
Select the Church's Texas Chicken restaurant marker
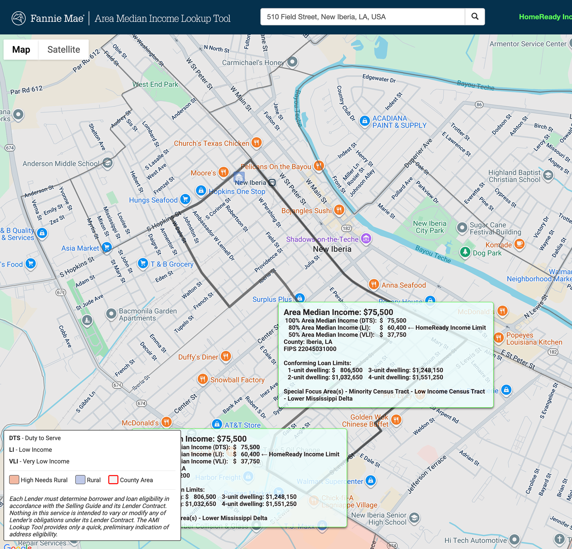tap(256, 143)
